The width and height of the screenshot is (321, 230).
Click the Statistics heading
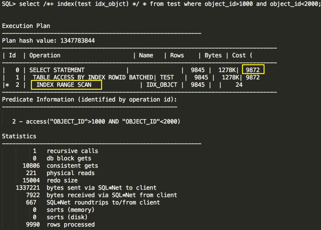pos(19,136)
